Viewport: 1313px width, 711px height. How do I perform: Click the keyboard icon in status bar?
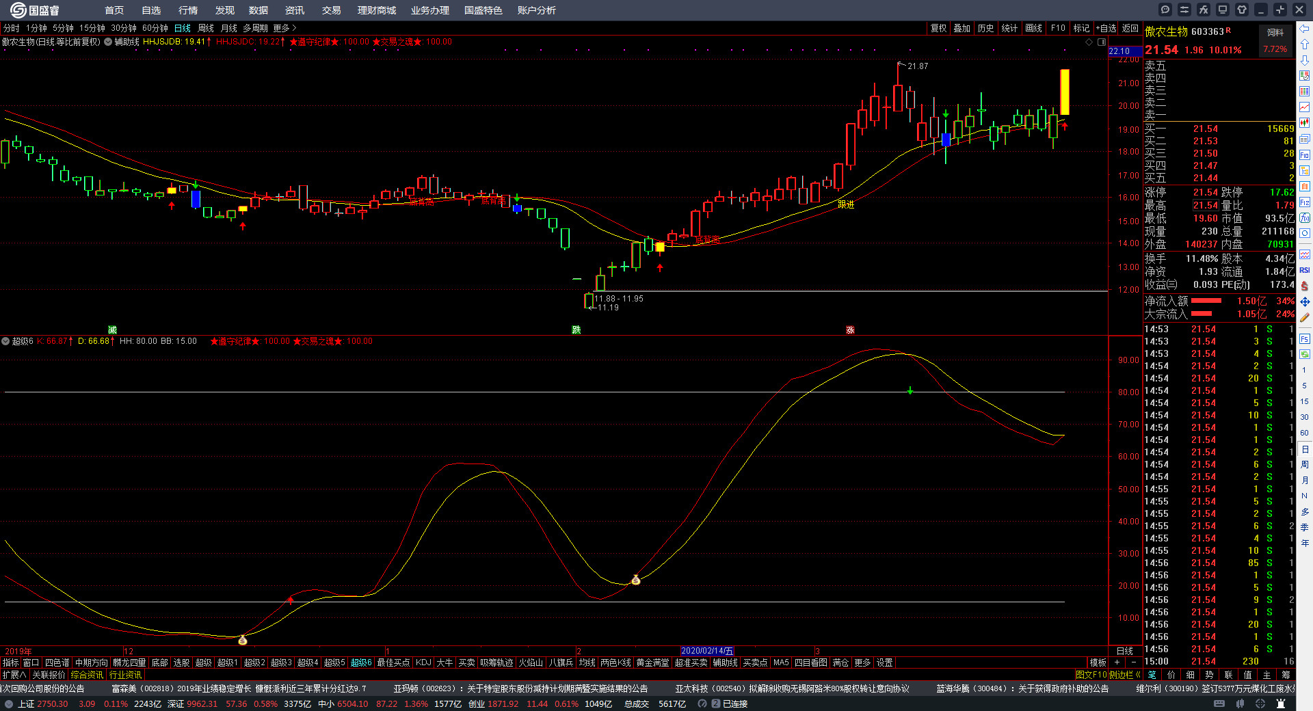tap(1219, 703)
